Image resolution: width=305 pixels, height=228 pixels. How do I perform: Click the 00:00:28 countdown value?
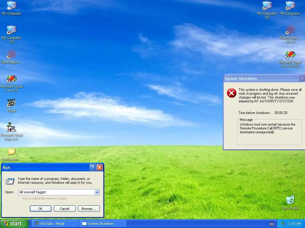[281, 113]
